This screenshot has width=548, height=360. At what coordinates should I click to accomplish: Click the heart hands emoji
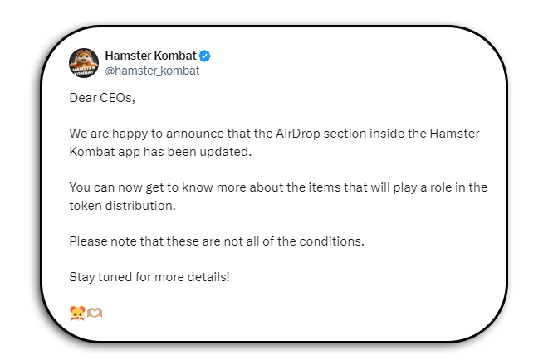[x=95, y=313]
